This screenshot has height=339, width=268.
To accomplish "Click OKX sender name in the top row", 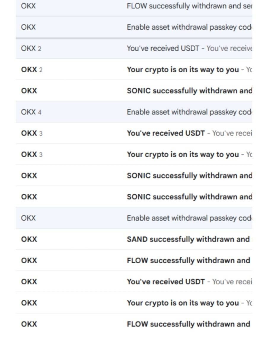I will point(28,6).
